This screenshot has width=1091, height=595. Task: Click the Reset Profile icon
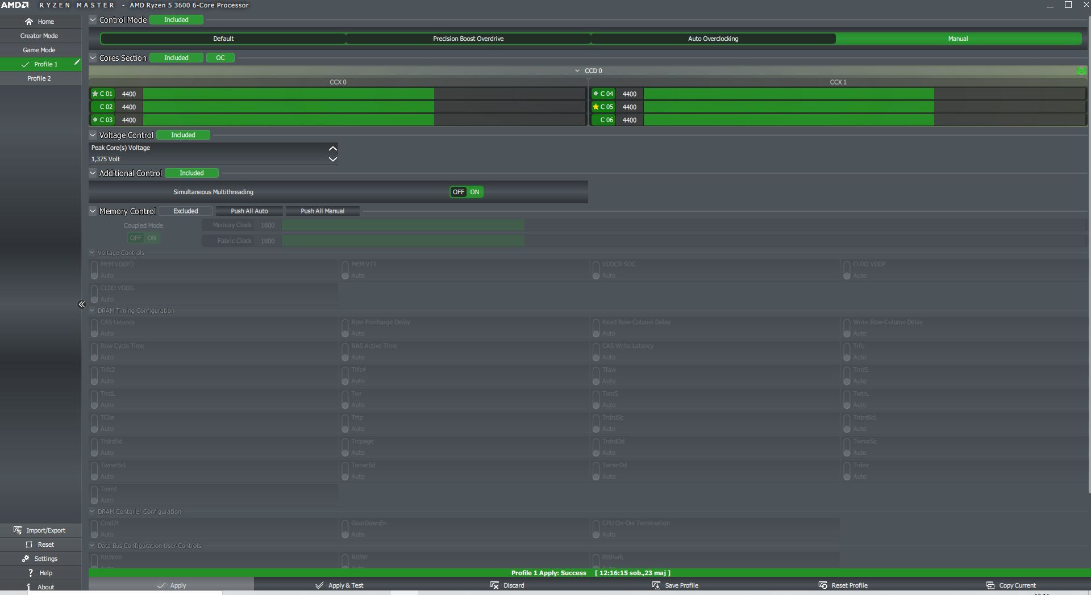tap(823, 585)
